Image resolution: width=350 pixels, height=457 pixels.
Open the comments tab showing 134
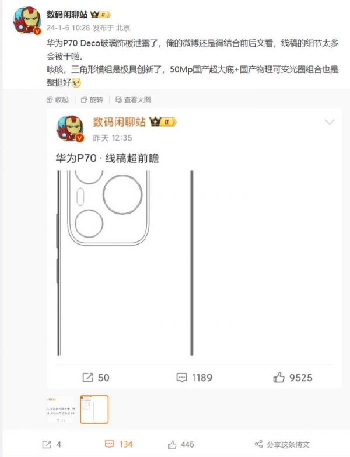pos(118,444)
